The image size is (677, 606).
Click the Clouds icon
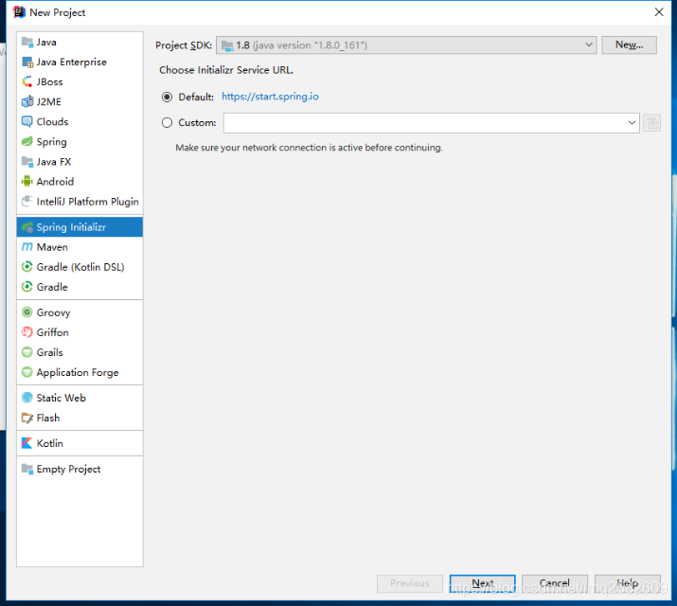27,122
